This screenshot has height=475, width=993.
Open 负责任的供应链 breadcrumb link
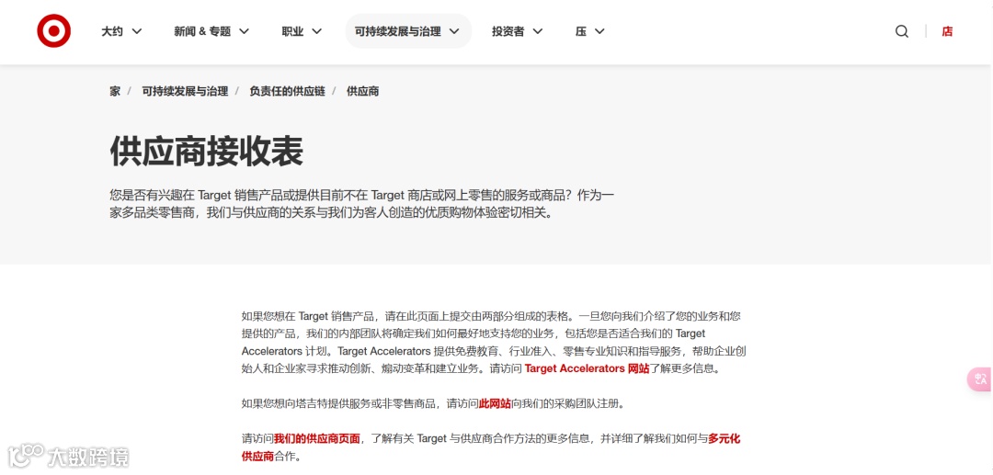(x=287, y=91)
